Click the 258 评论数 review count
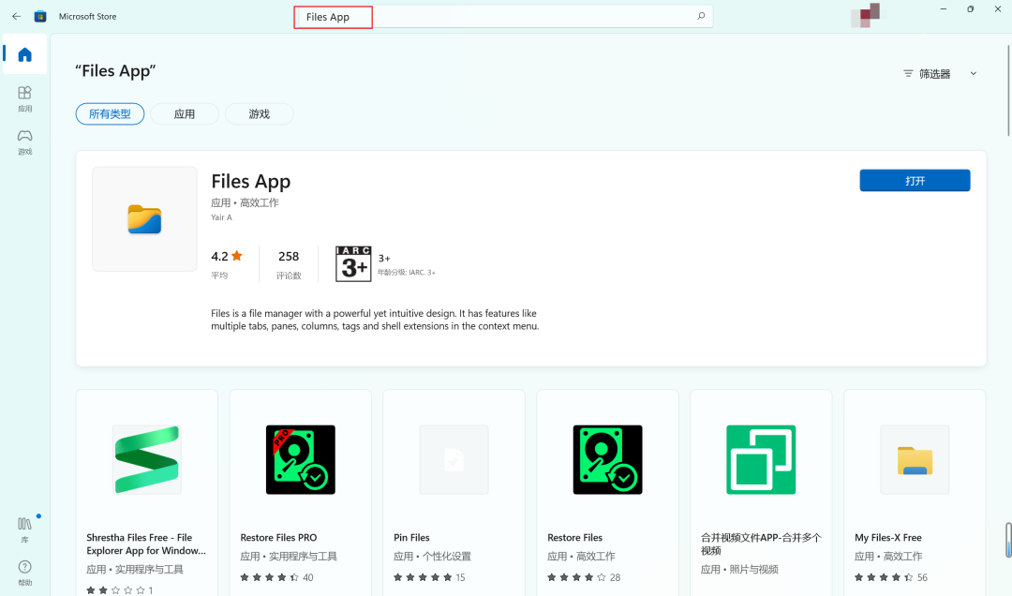The height and width of the screenshot is (596, 1012). click(x=289, y=264)
